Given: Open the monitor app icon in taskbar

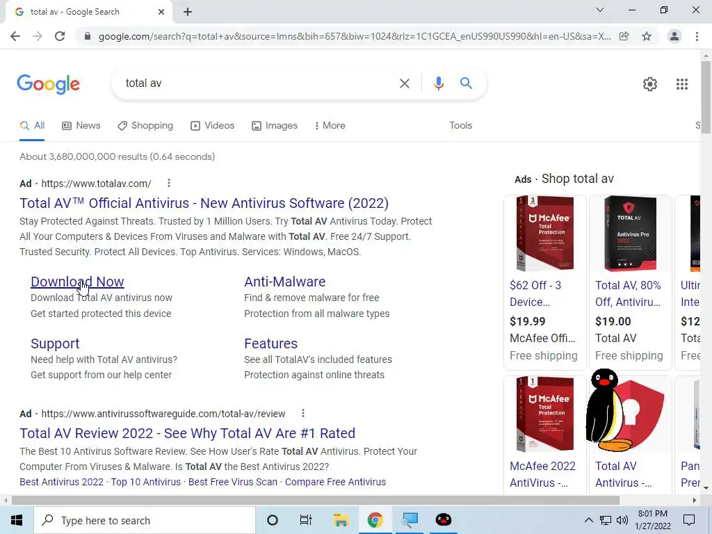Looking at the screenshot, I should (x=409, y=520).
